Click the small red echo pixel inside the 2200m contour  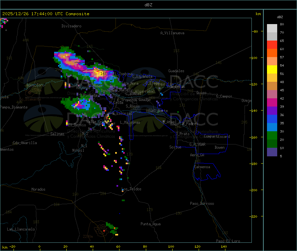point(104,231)
